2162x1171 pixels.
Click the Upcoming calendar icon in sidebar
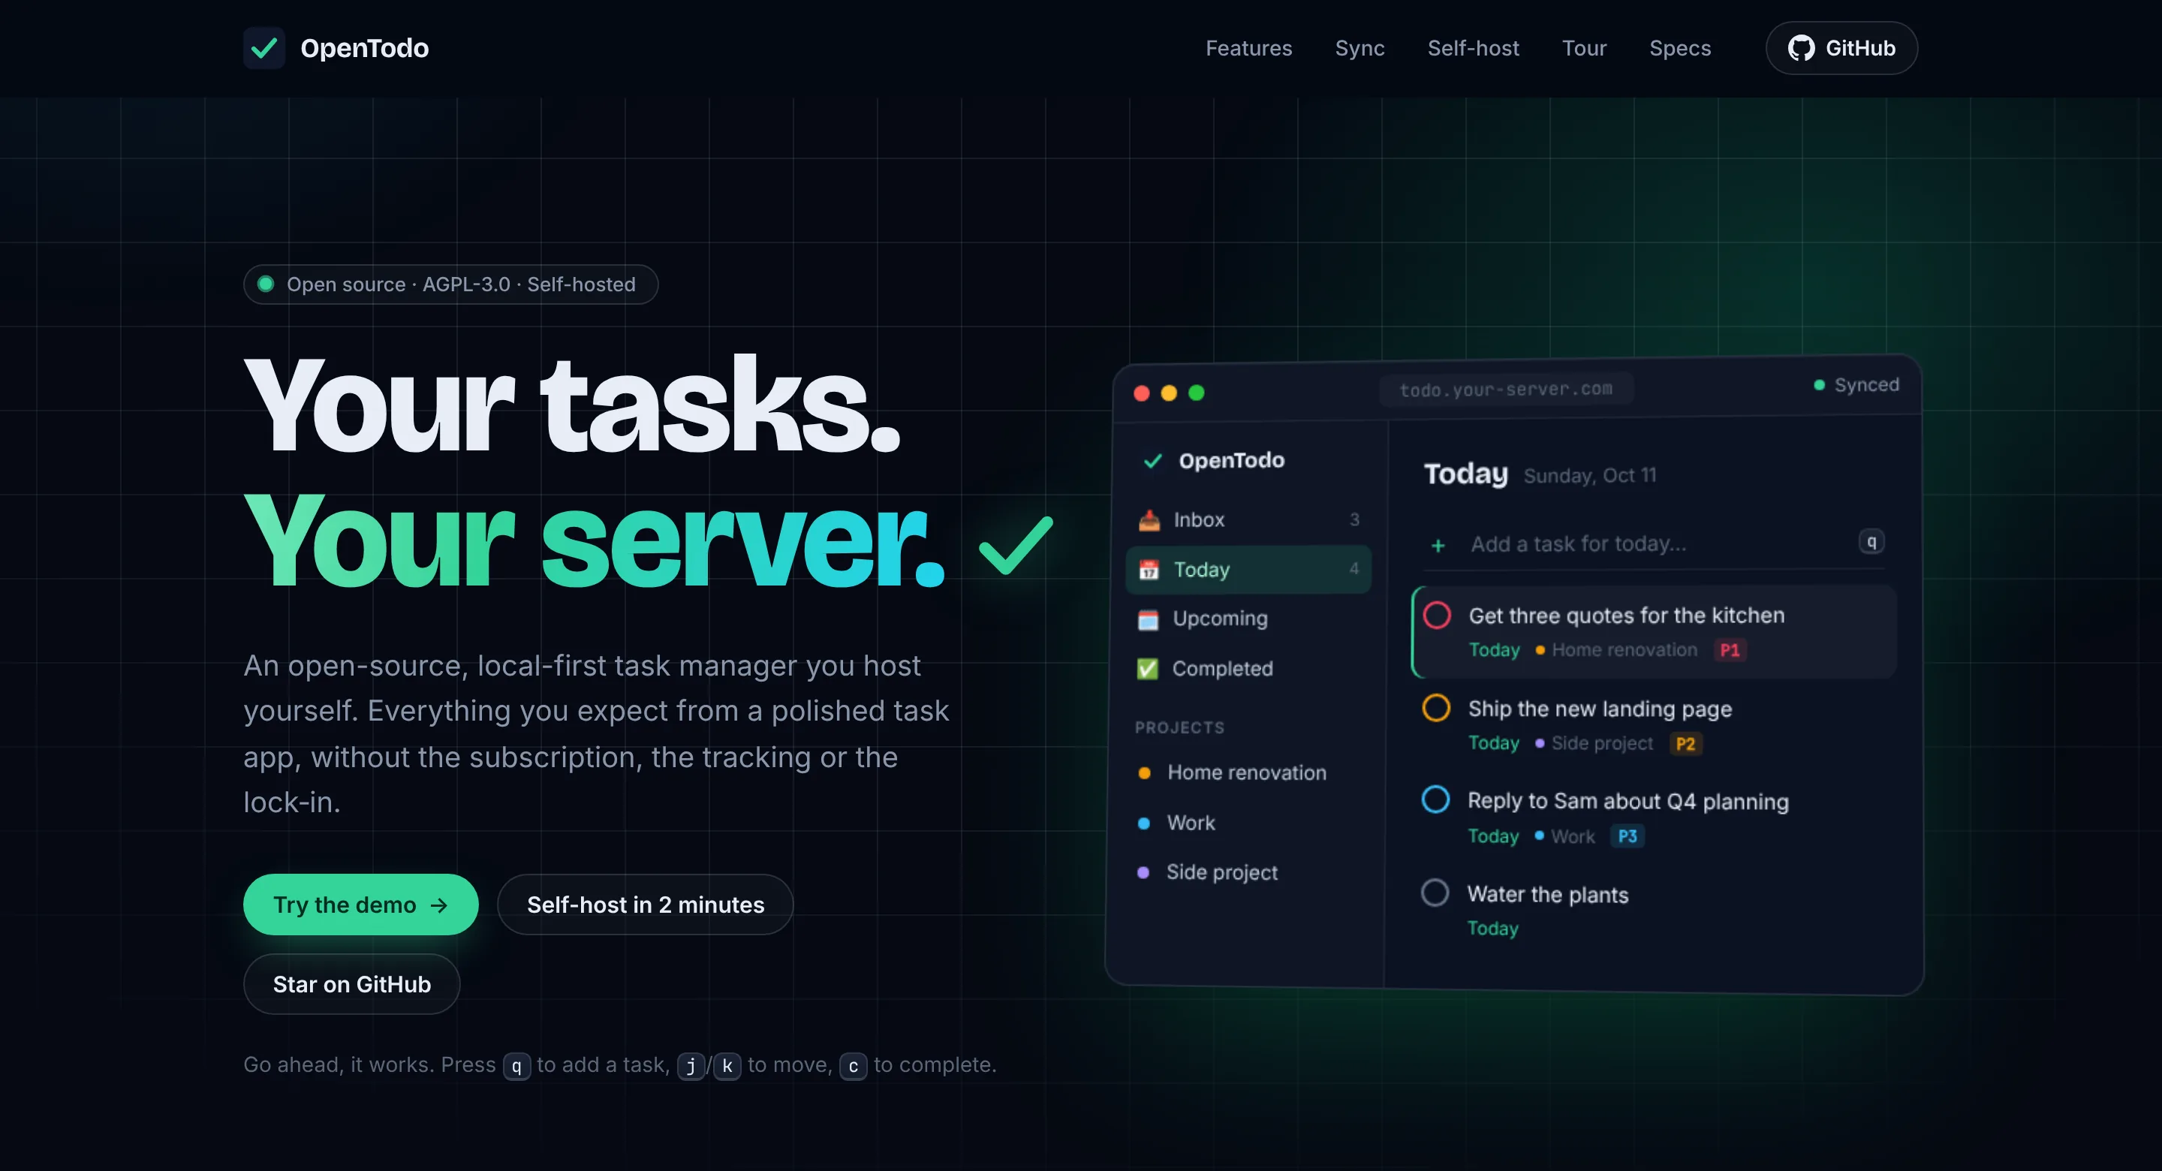[1147, 619]
